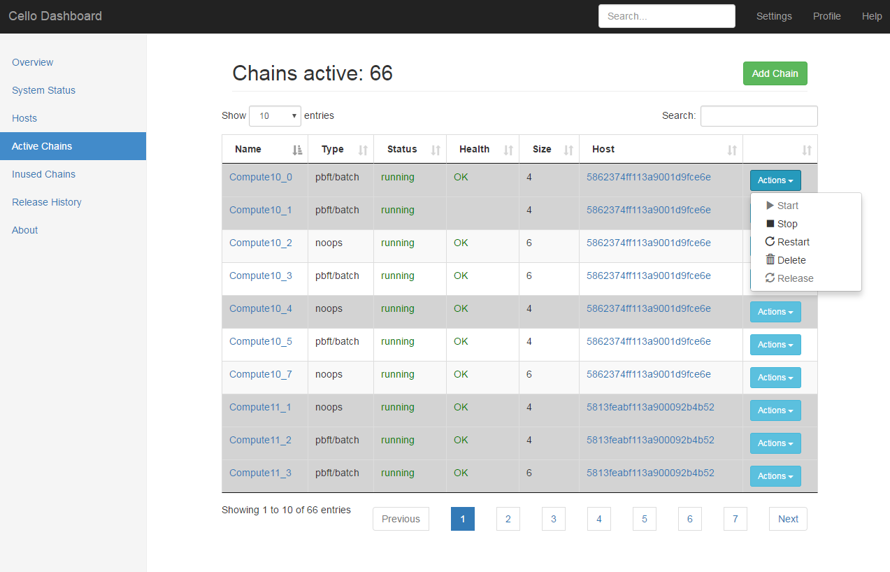
Task: Open Settings in the top navigation
Action: click(x=774, y=16)
